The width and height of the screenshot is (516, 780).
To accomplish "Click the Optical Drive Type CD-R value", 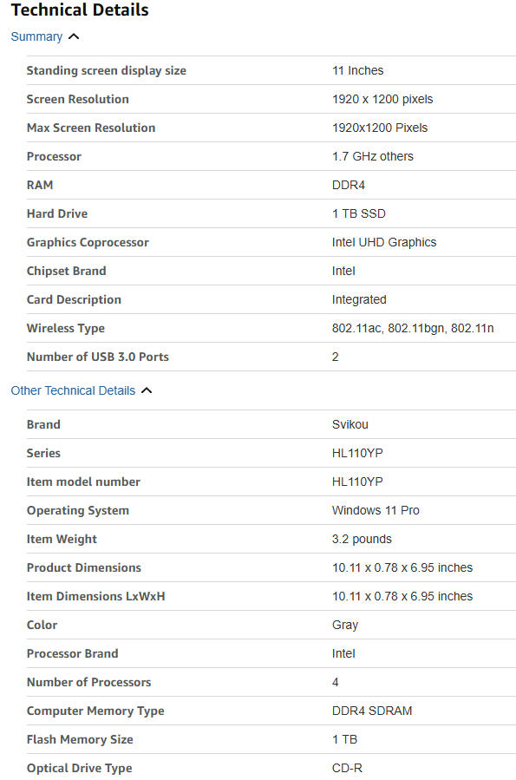I will [x=347, y=769].
